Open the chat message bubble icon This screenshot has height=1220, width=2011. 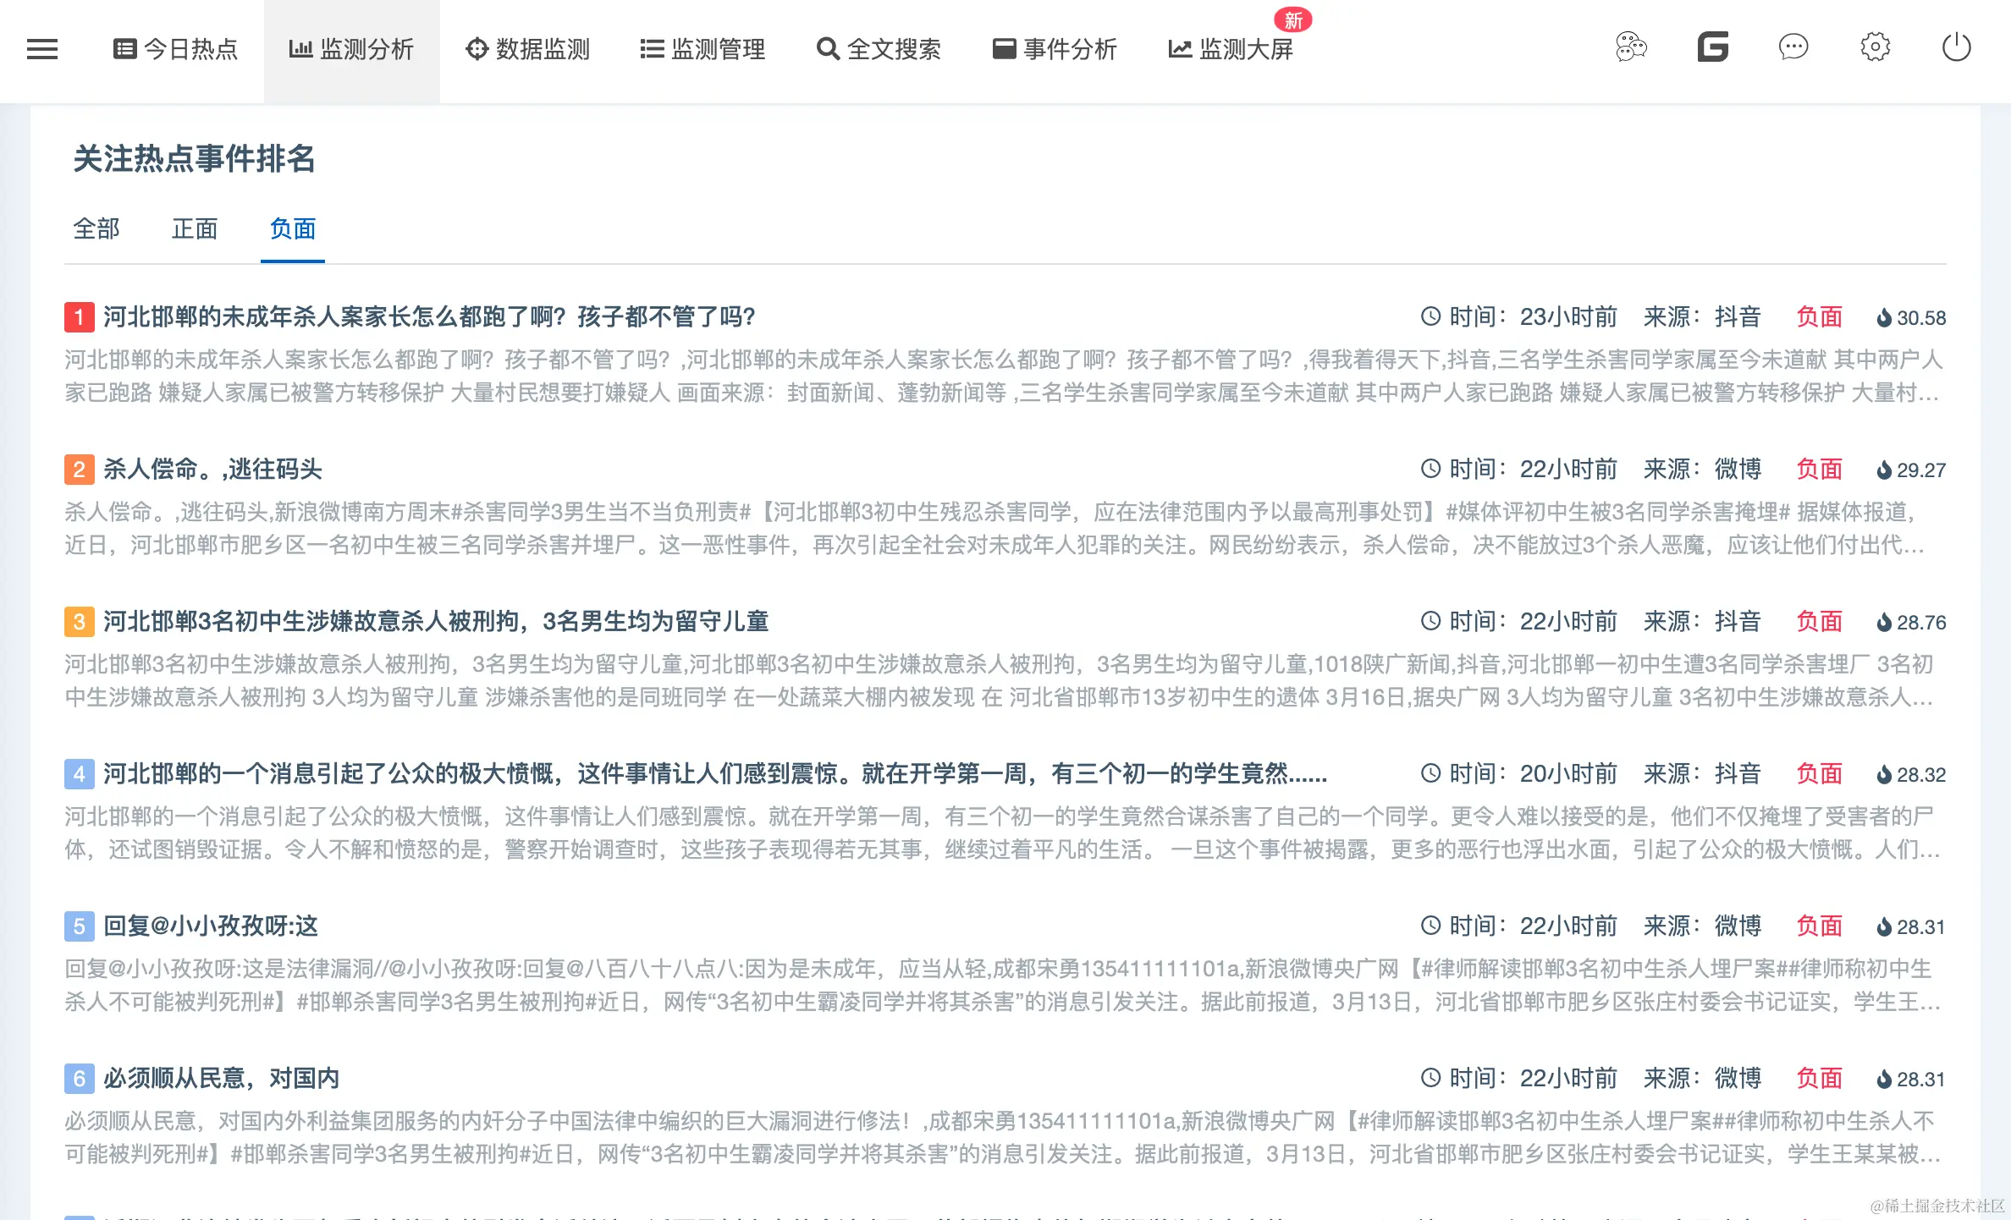click(1793, 47)
